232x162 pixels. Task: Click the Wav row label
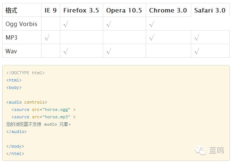pos(11,51)
